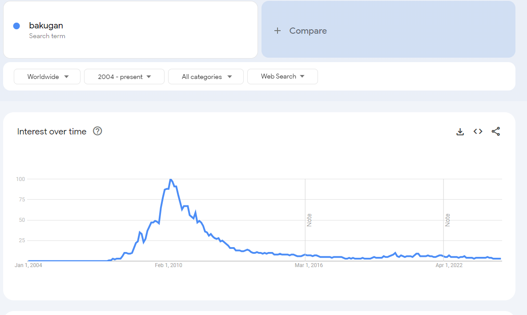Click the 50 y-axis label
This screenshot has width=527, height=315.
(x=22, y=220)
